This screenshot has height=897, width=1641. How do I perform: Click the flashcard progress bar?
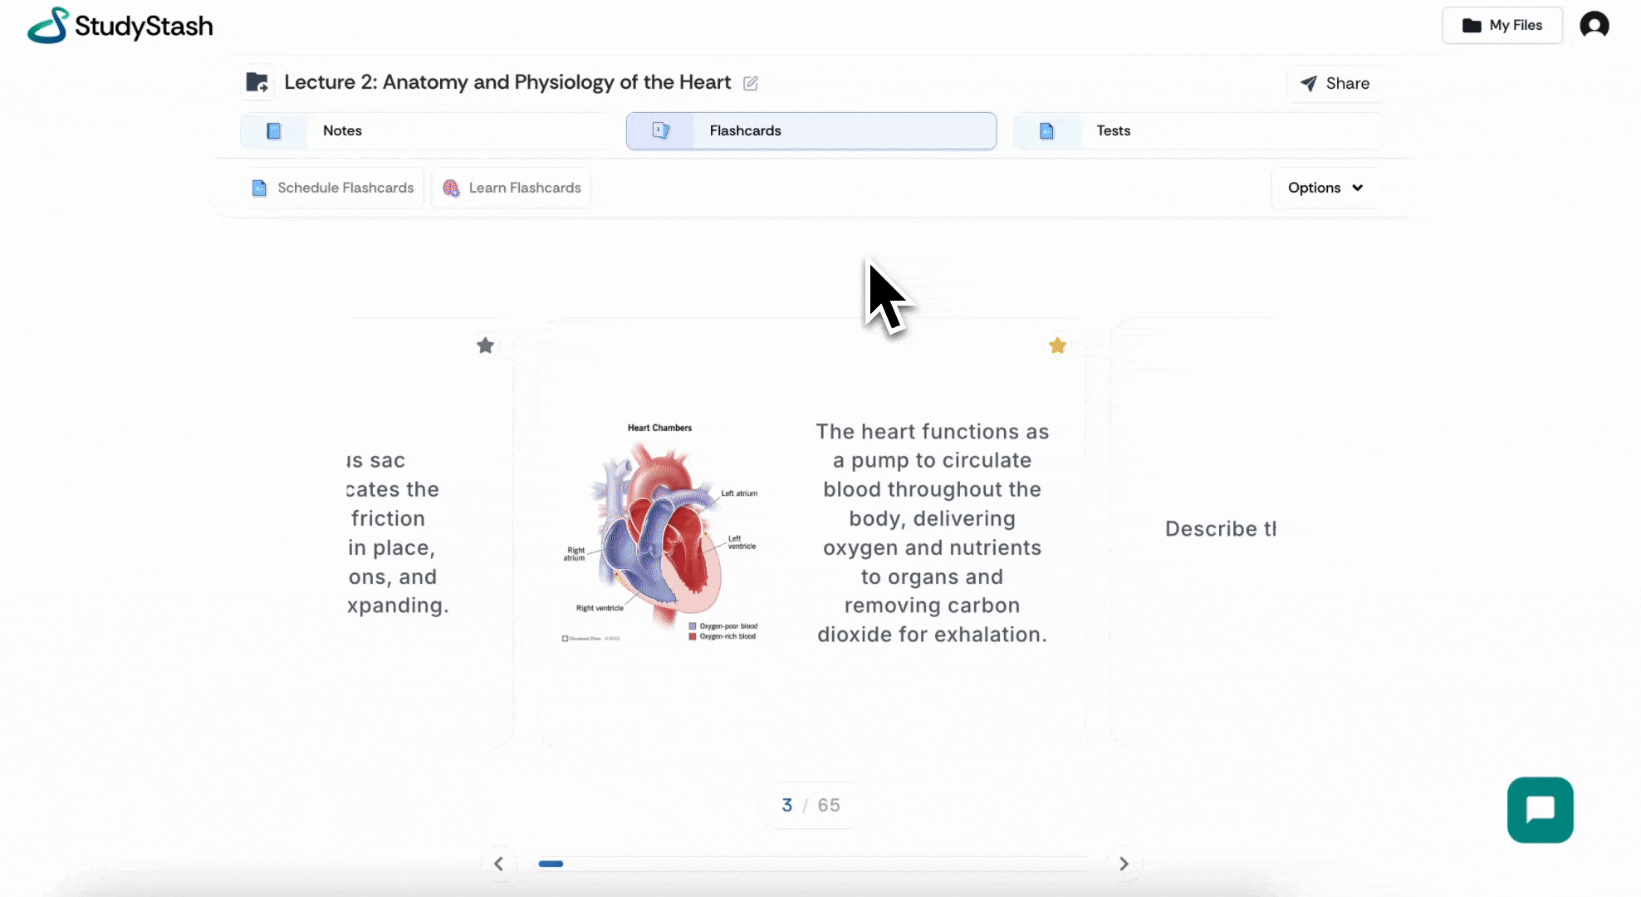[811, 864]
